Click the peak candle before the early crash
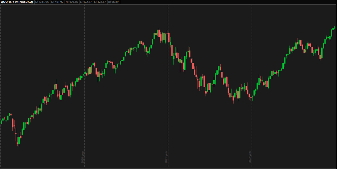337x169 pixels. (10, 115)
